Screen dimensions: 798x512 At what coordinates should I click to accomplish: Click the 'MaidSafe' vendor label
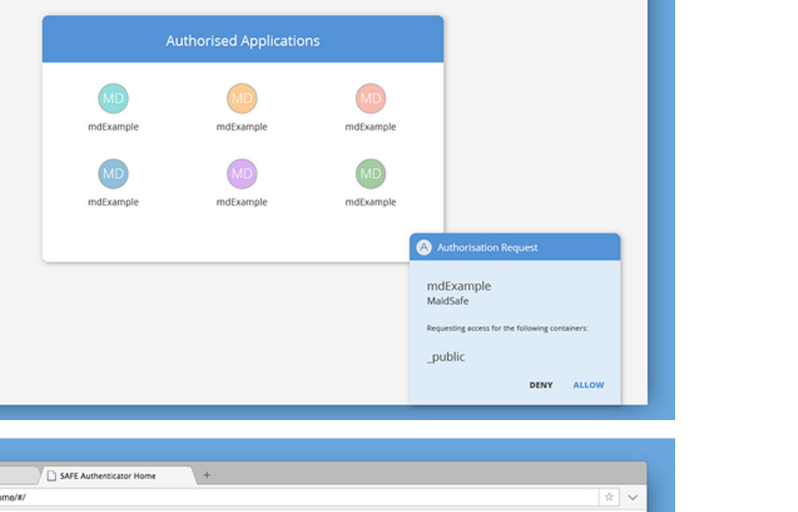point(447,301)
